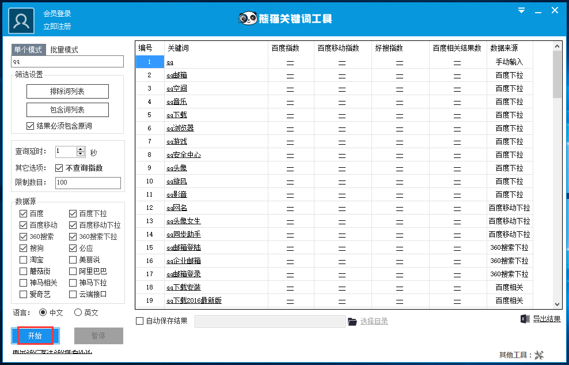Click the 选择目录 link
569x365 pixels.
coord(374,321)
